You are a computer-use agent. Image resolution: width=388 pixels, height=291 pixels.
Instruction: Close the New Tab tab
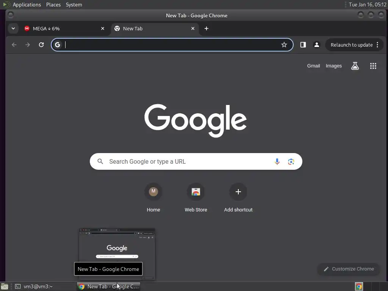(193, 28)
